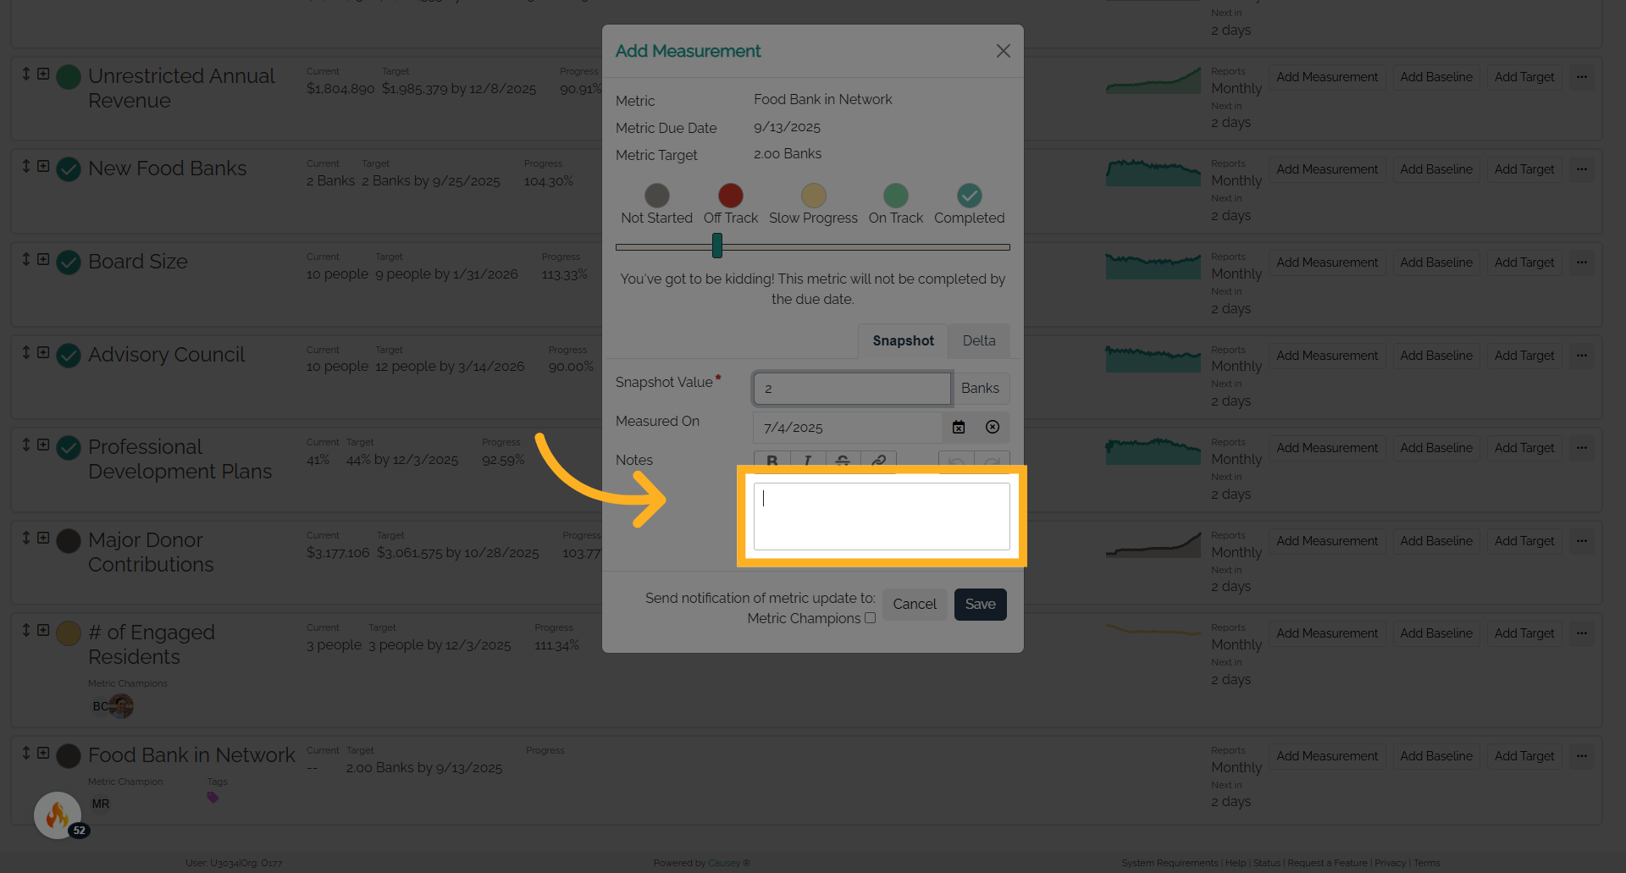
Task: Close the Add Measurement dialog
Action: pyautogui.click(x=1003, y=51)
